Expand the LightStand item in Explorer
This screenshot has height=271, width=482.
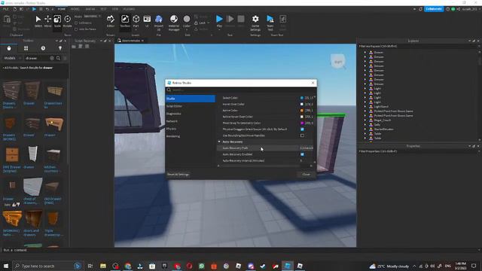365,107
